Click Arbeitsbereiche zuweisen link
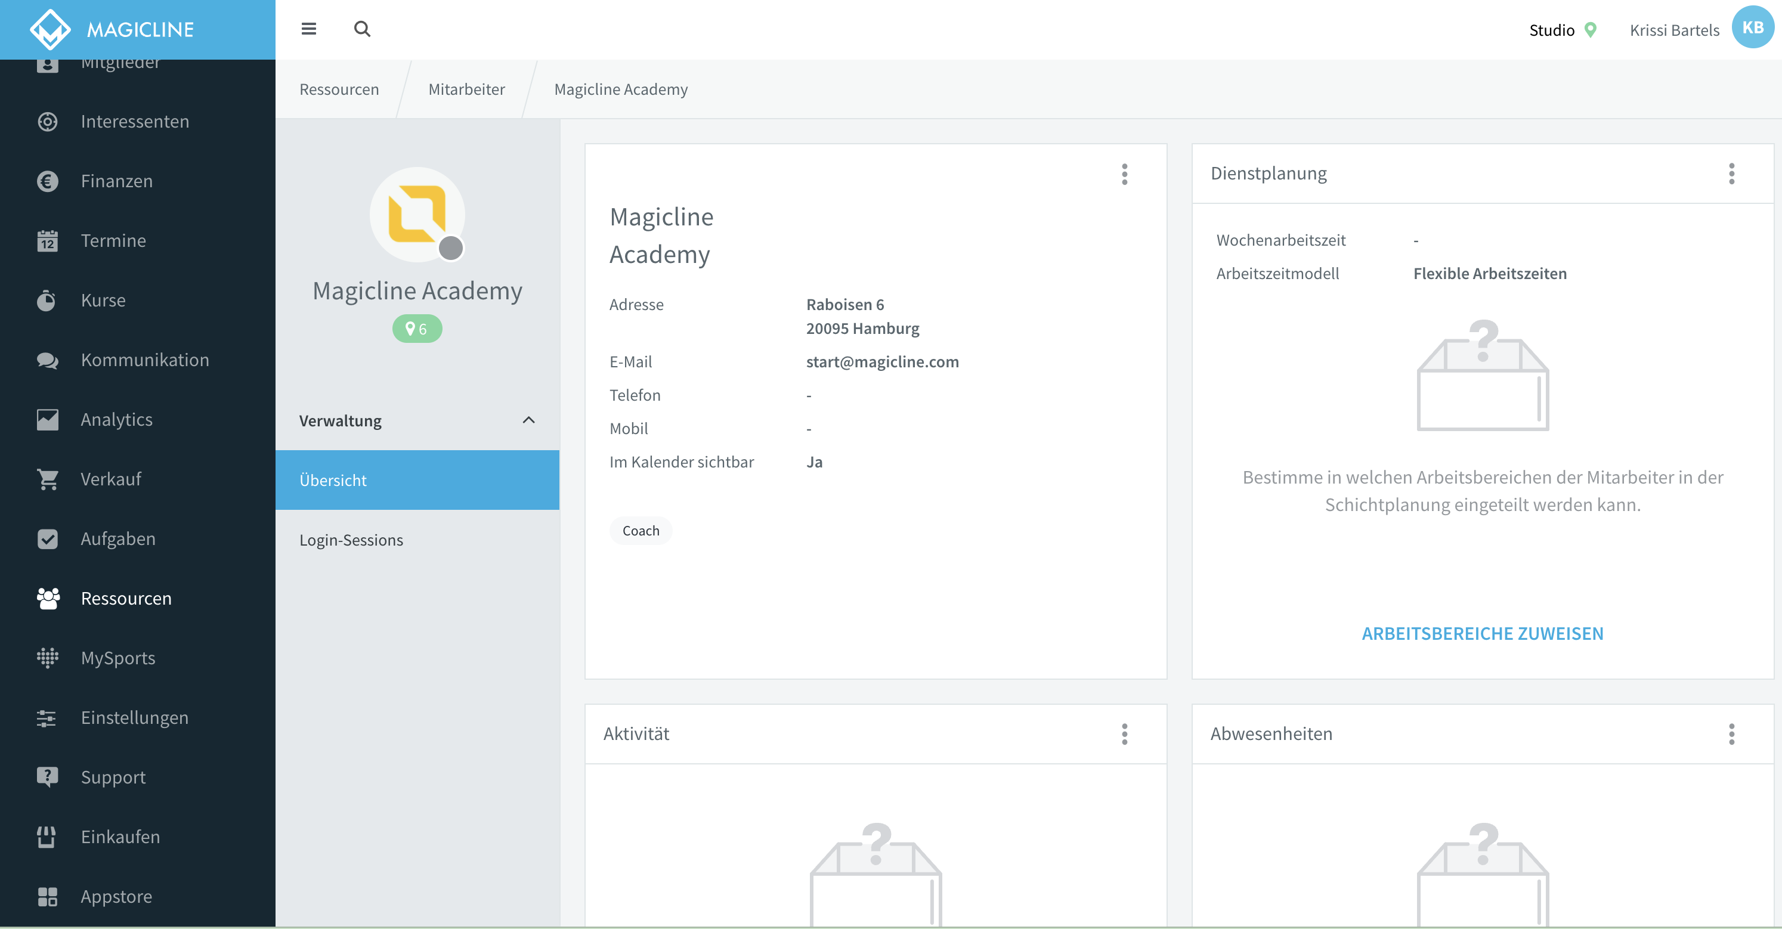Screen dimensions: 1782x929 click(x=1483, y=634)
